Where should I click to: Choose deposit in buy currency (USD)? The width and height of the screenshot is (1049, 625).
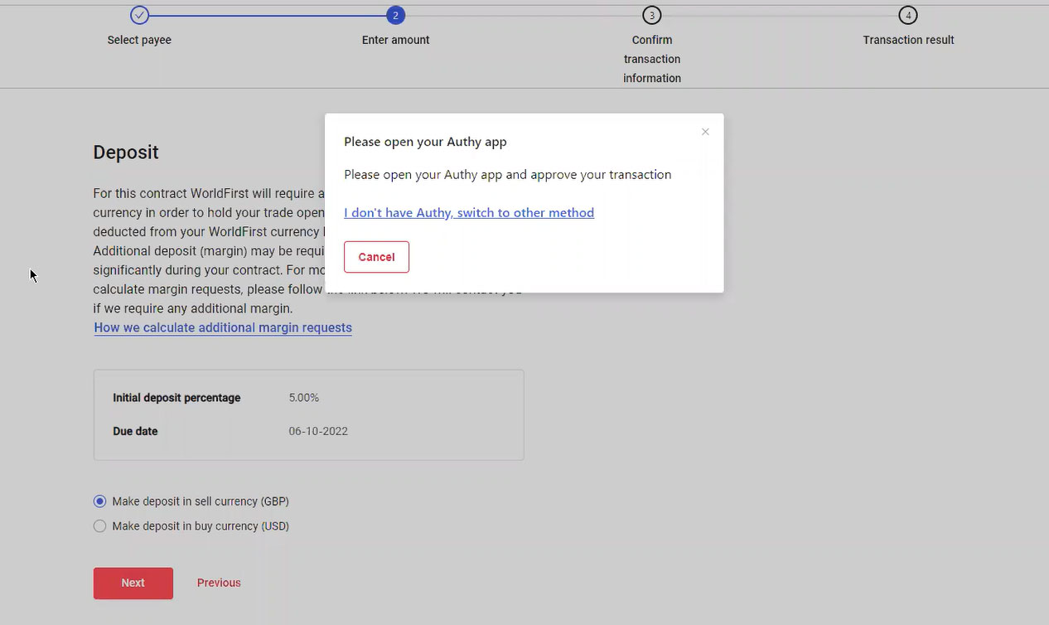coord(100,526)
